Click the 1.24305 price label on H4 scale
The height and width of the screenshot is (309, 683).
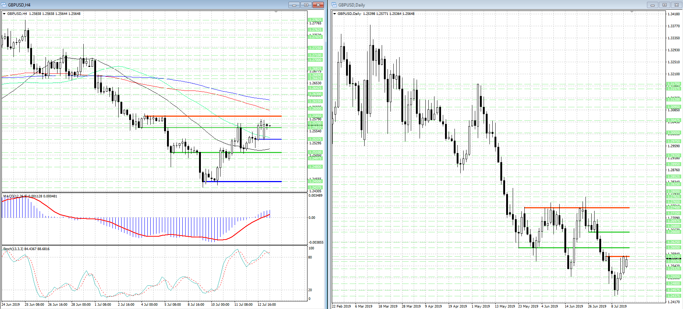(x=315, y=191)
